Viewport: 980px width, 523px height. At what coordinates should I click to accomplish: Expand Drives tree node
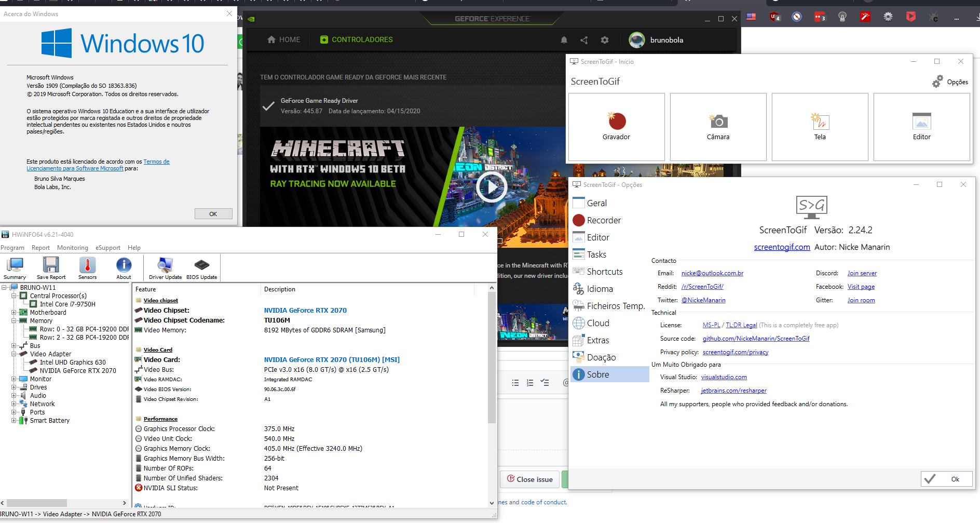tap(14, 387)
